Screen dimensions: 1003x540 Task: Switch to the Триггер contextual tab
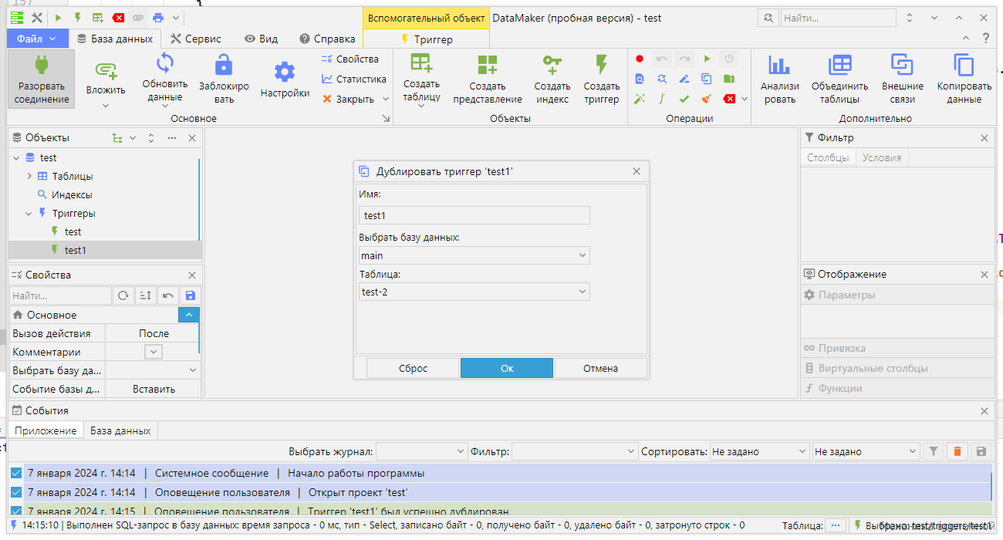427,39
